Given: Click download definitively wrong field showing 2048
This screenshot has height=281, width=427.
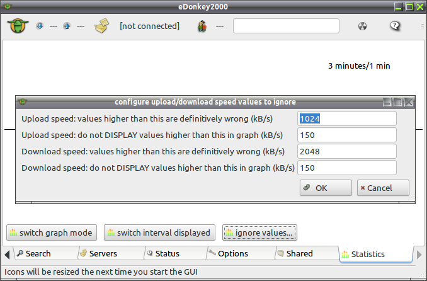Looking at the screenshot, I should coord(347,151).
